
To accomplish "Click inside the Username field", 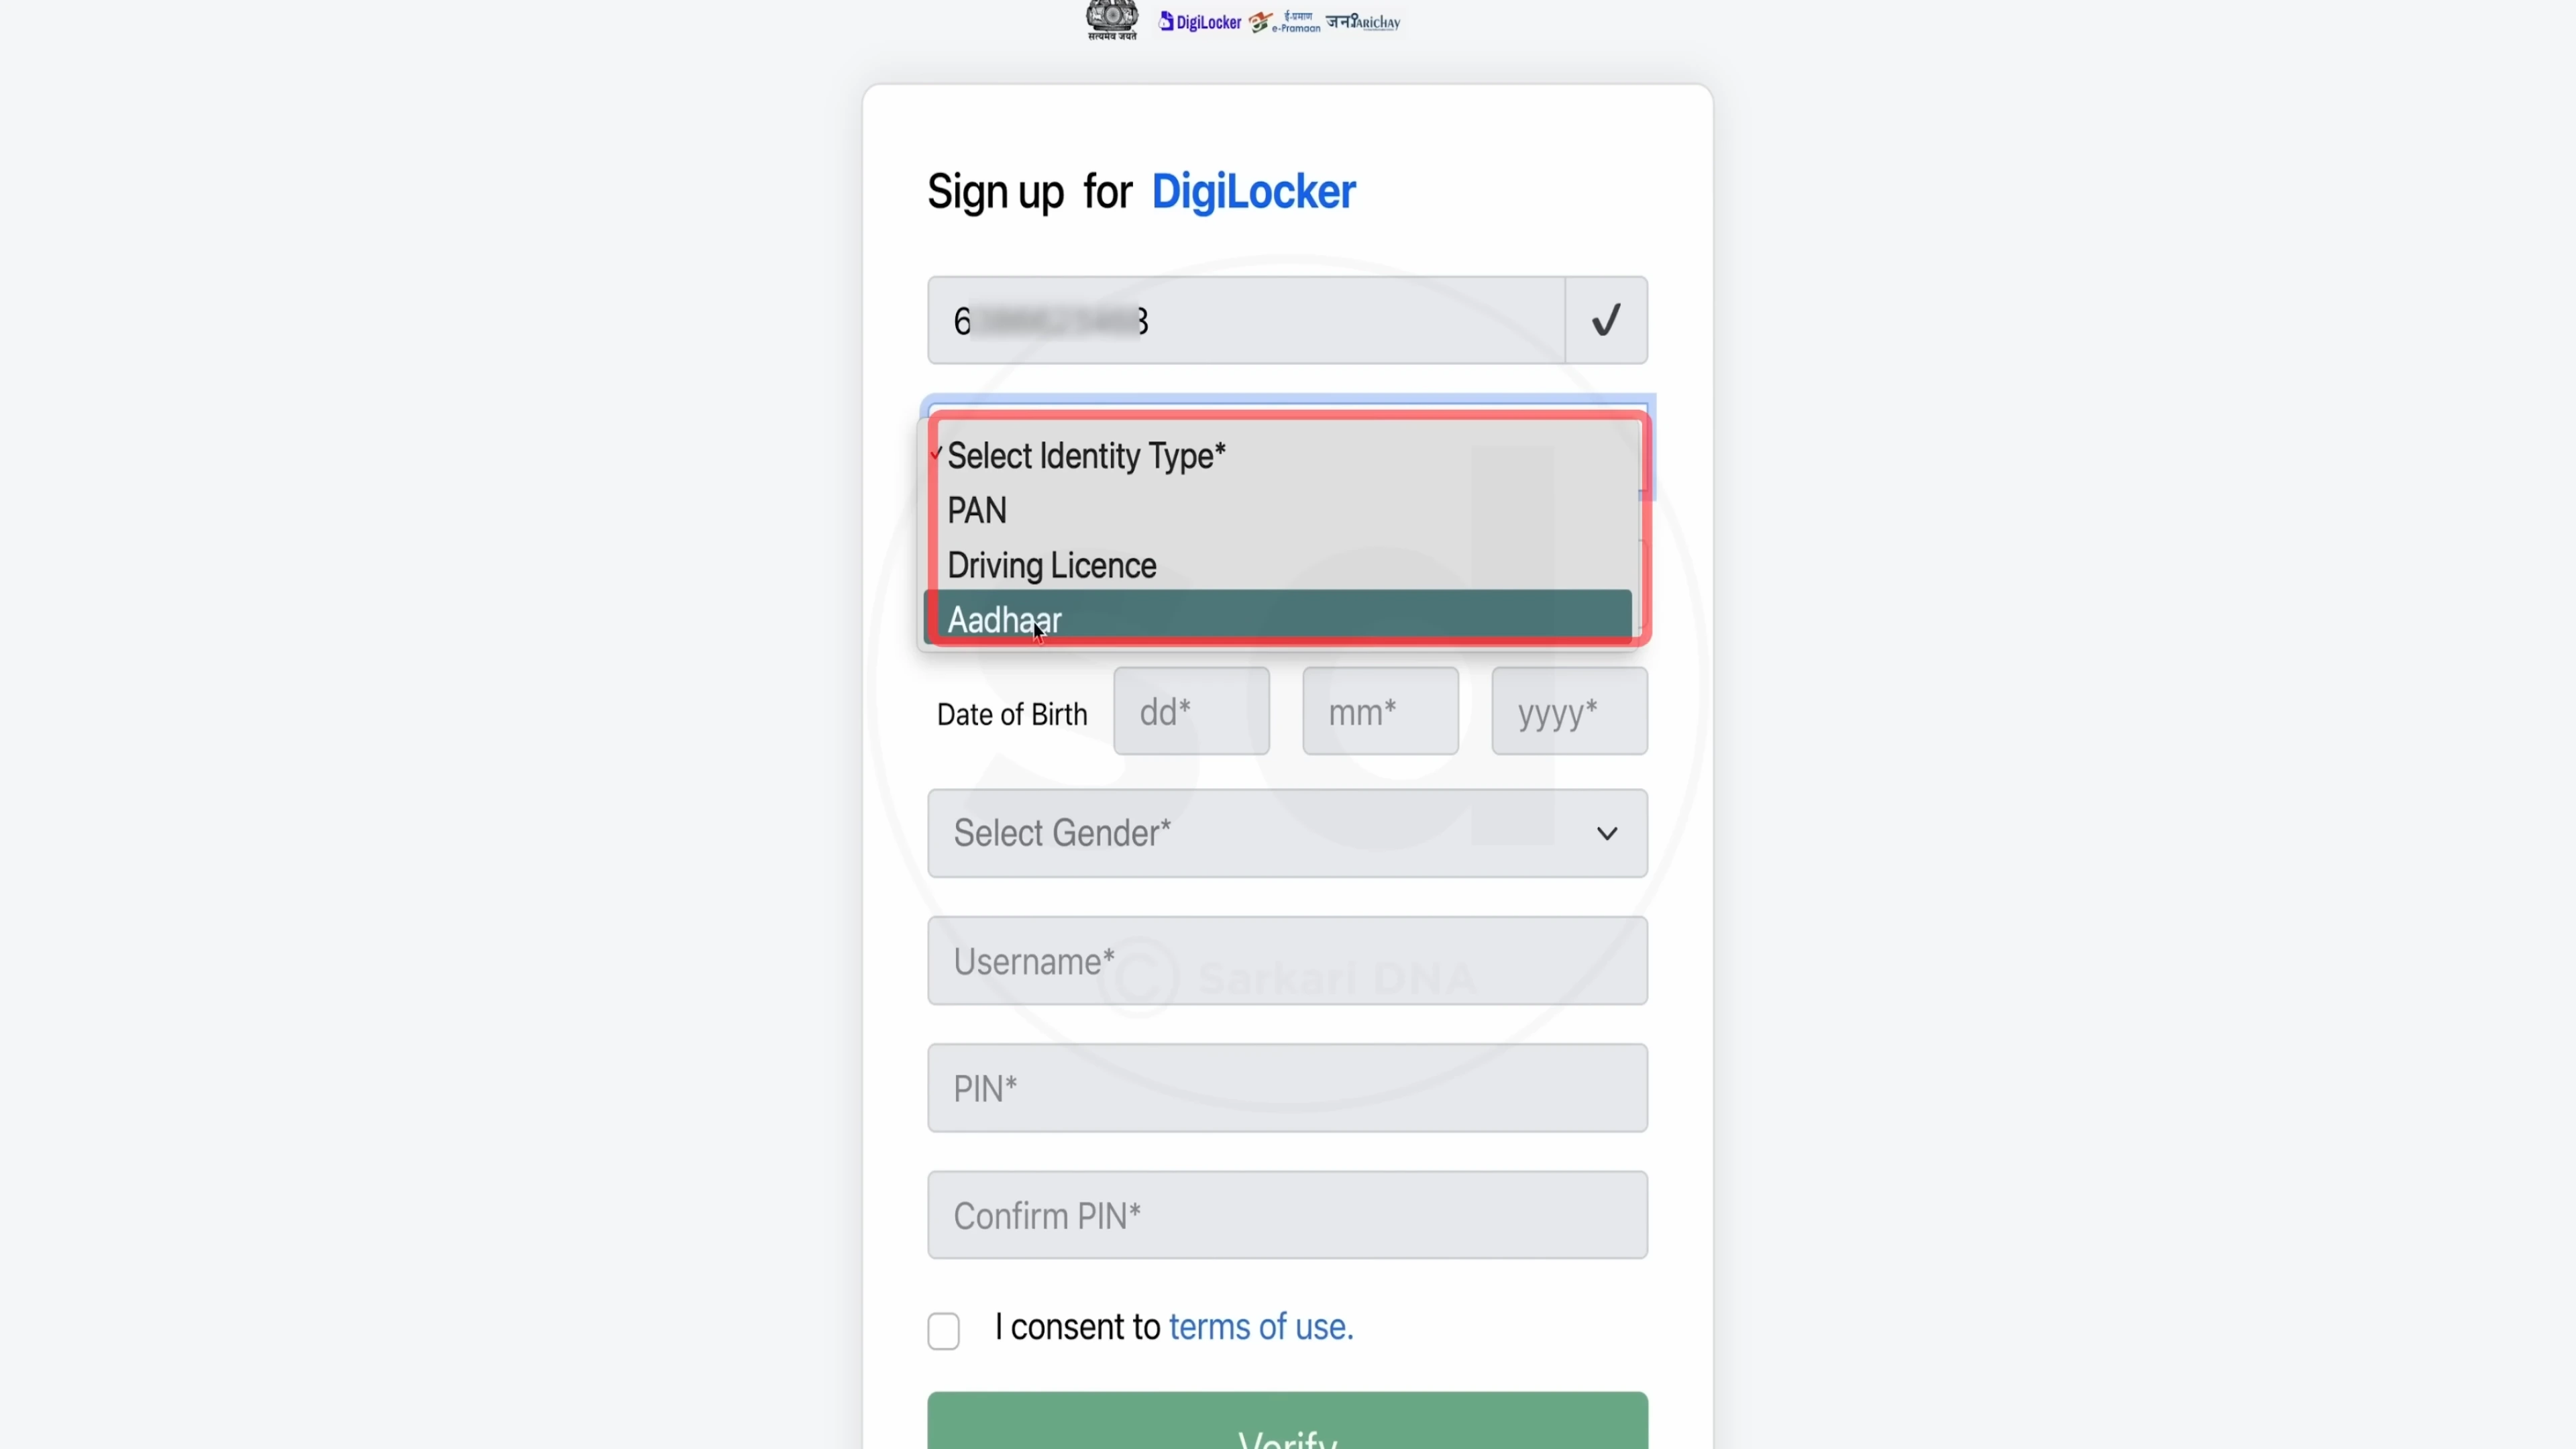I will coord(1286,960).
